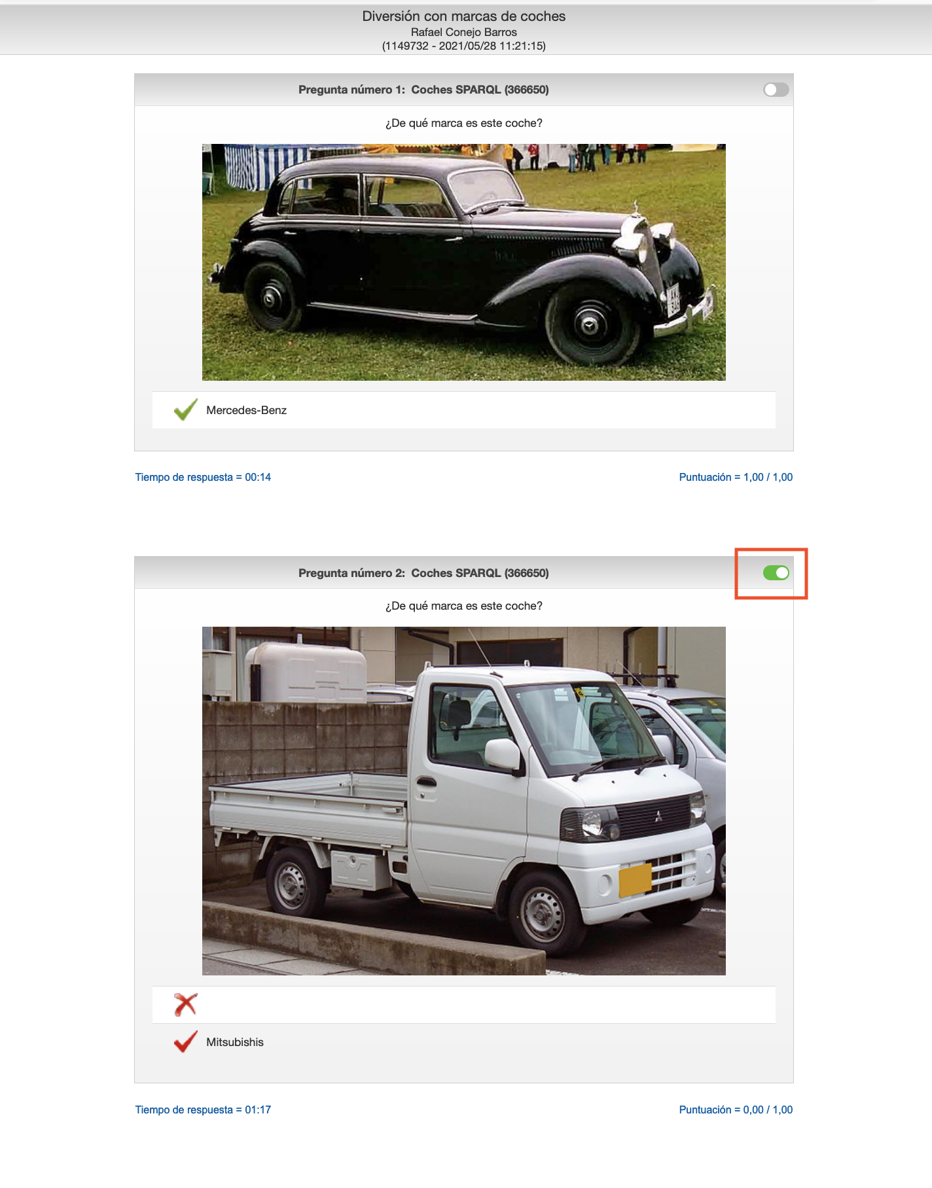Select the Mercedes-Benz answer text

[x=246, y=410]
